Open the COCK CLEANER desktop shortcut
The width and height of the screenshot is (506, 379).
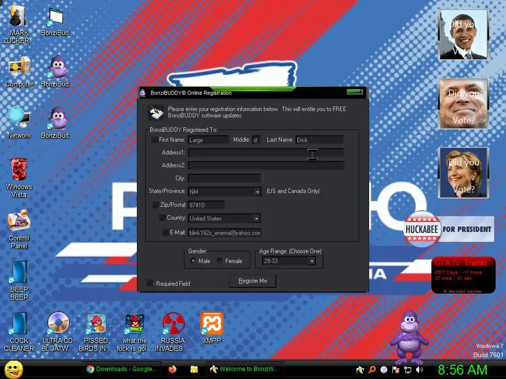point(19,332)
